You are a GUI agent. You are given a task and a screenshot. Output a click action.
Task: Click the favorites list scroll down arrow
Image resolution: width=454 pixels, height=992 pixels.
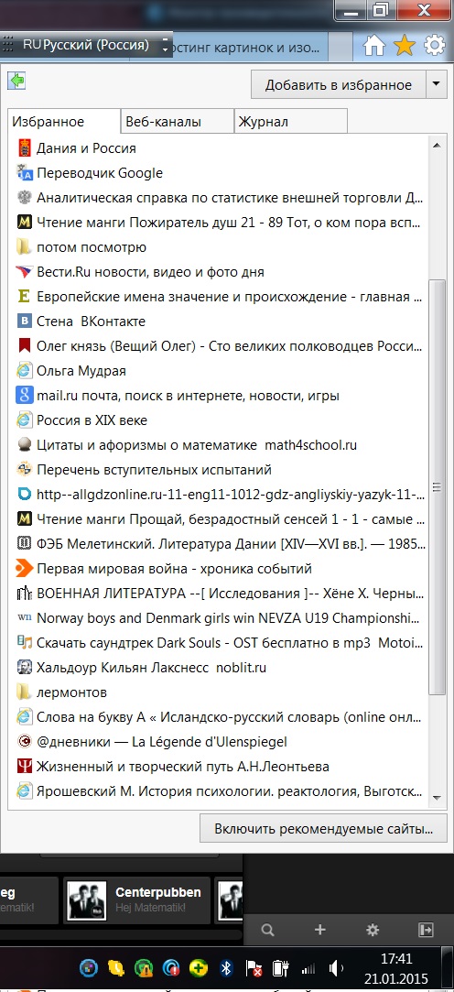pyautogui.click(x=437, y=797)
